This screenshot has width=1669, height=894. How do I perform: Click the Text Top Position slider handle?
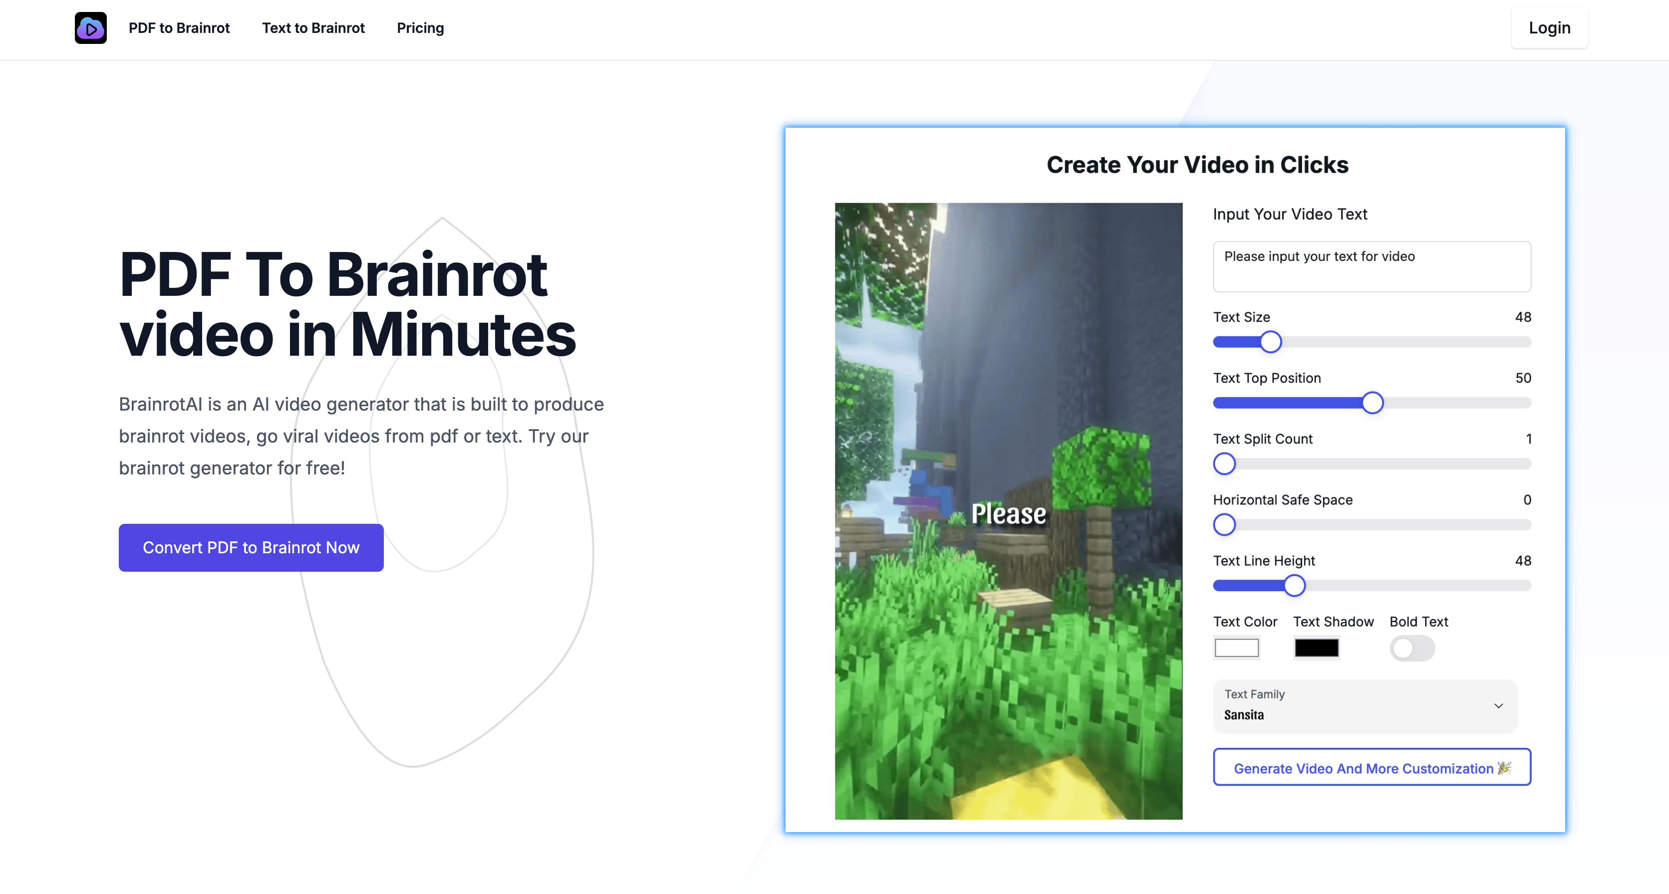click(x=1372, y=402)
